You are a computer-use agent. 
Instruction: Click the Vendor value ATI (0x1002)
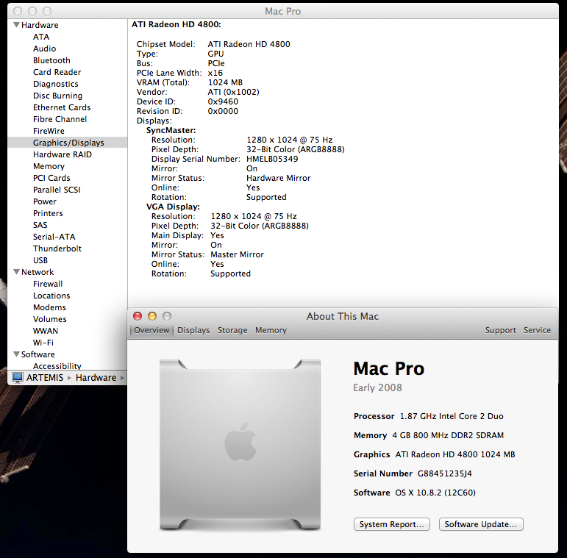pos(234,92)
